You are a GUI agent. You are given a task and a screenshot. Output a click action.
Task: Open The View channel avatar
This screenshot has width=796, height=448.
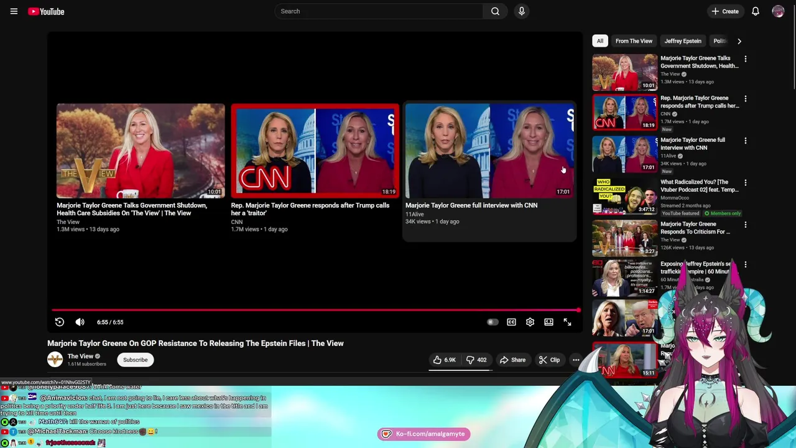pos(55,360)
